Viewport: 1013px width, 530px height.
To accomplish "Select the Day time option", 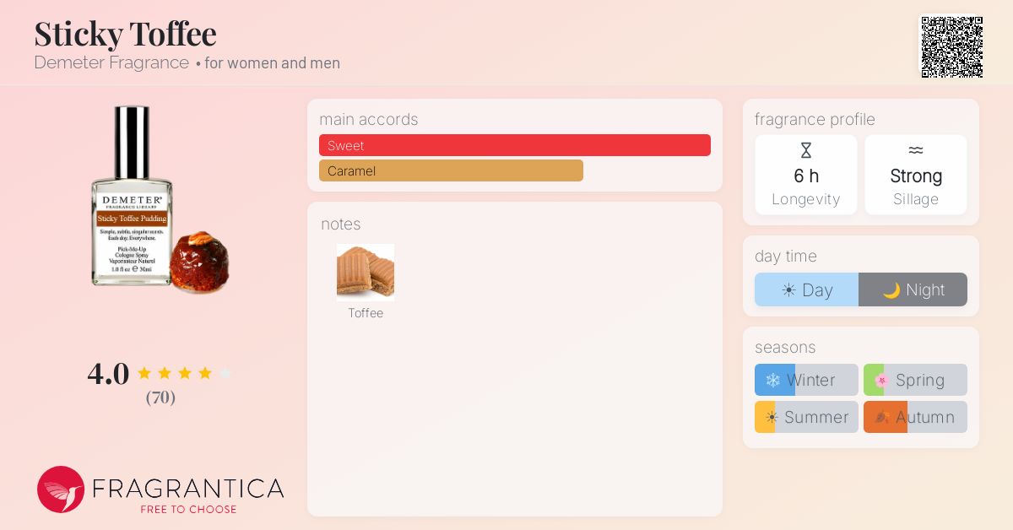I will click(x=806, y=289).
